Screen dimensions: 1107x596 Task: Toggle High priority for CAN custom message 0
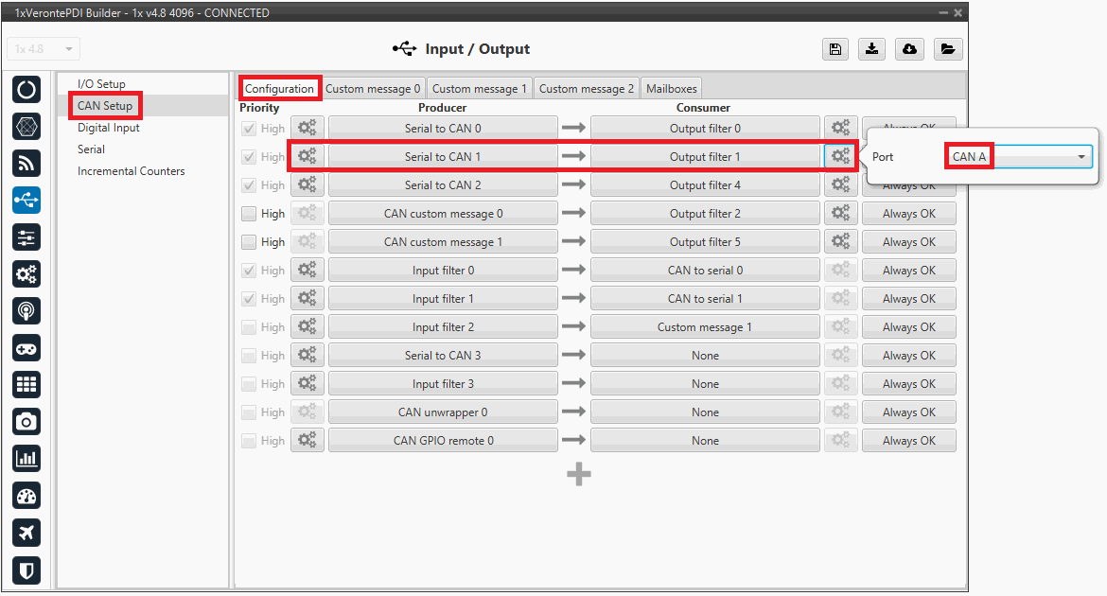pos(249,214)
